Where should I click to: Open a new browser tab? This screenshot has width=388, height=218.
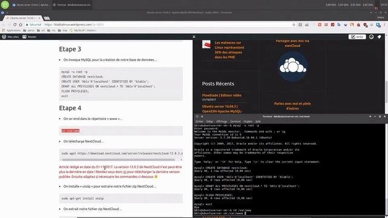pyautogui.click(x=47, y=18)
